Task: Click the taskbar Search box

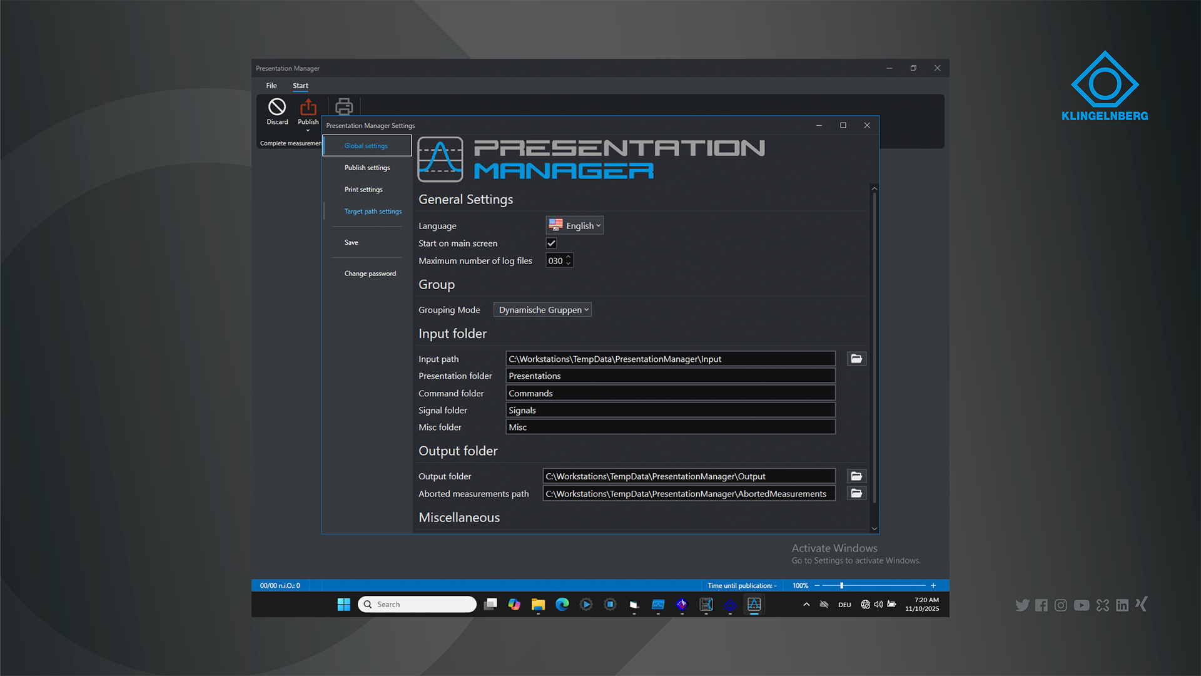Action: [417, 604]
